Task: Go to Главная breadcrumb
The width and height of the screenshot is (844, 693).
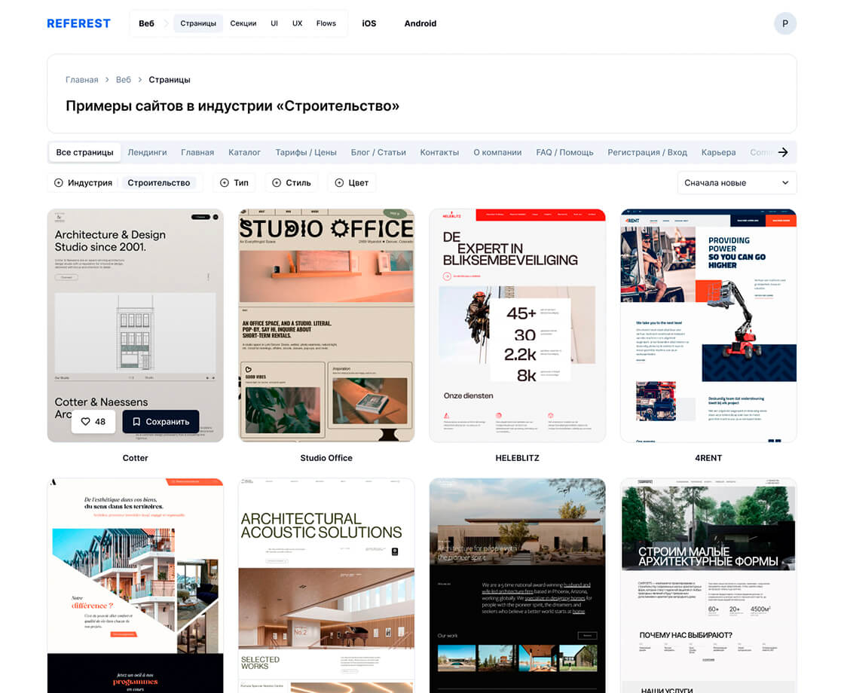Action: coord(82,80)
